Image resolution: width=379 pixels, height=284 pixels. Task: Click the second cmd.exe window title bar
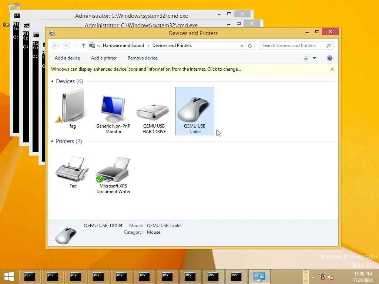pyautogui.click(x=141, y=25)
